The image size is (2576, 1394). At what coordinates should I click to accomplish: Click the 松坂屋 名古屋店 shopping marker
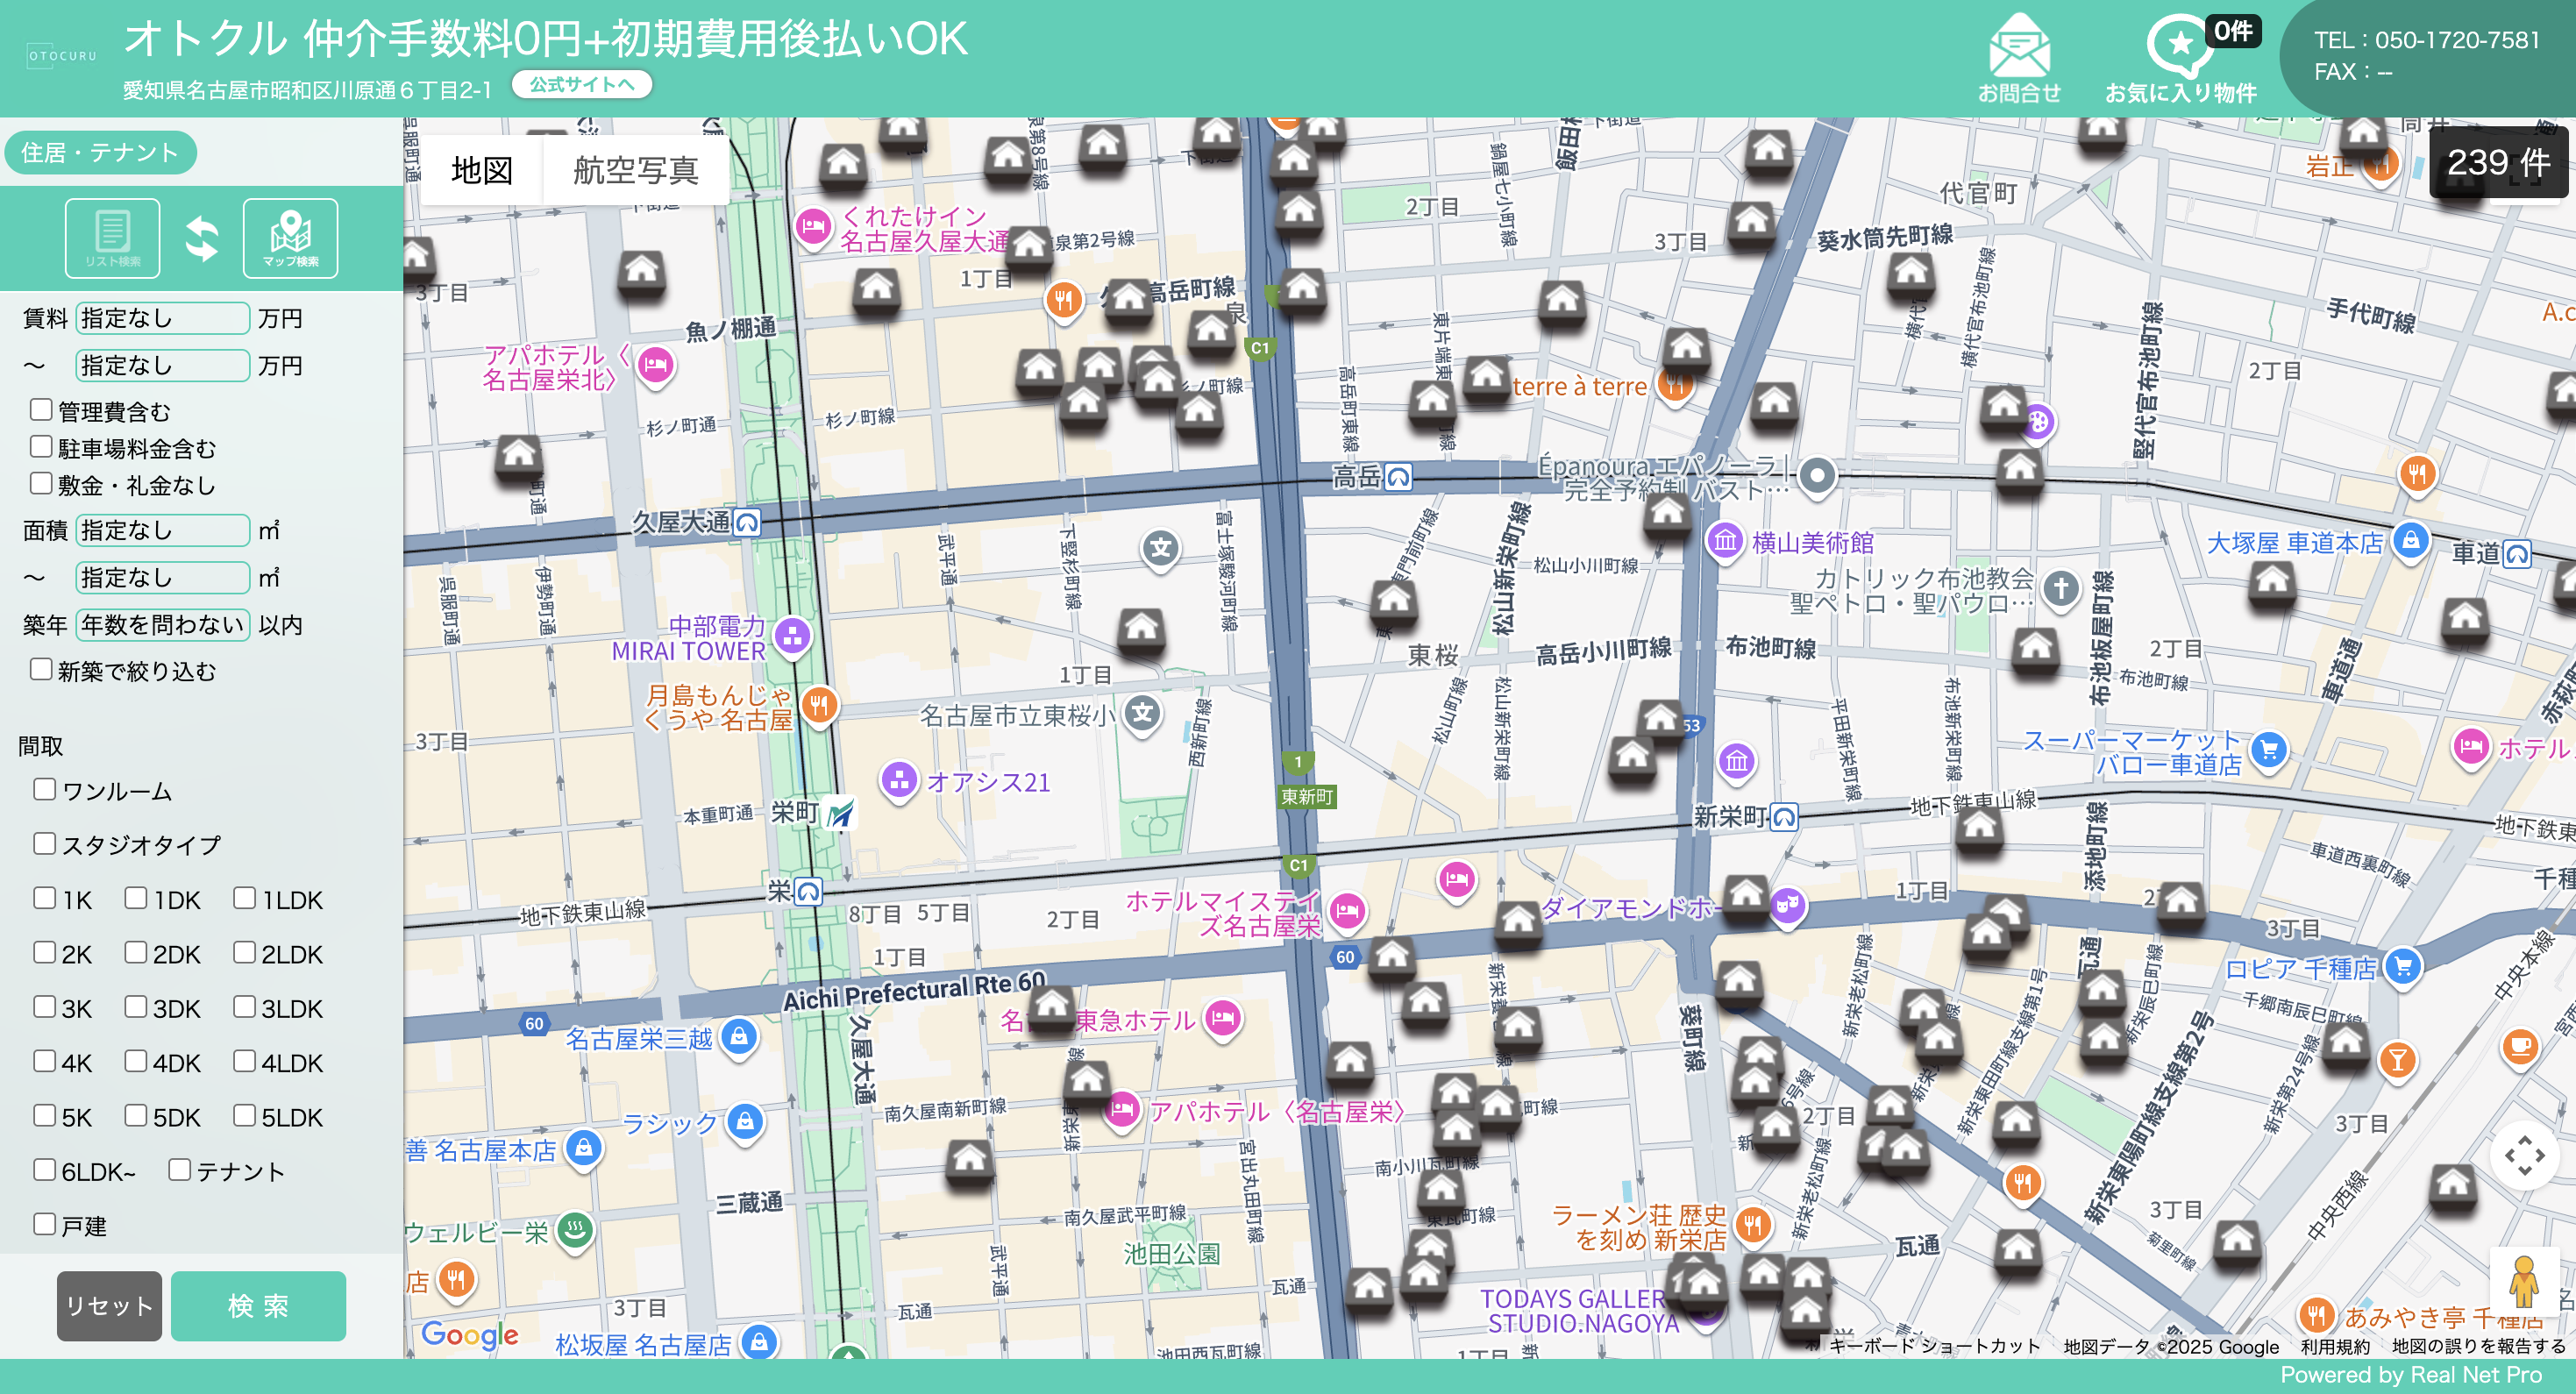tap(760, 1342)
